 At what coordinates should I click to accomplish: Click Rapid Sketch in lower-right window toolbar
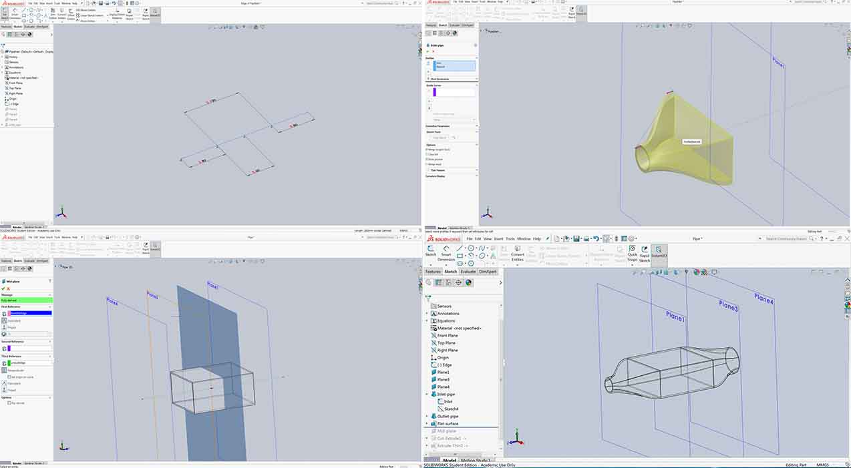pos(645,254)
